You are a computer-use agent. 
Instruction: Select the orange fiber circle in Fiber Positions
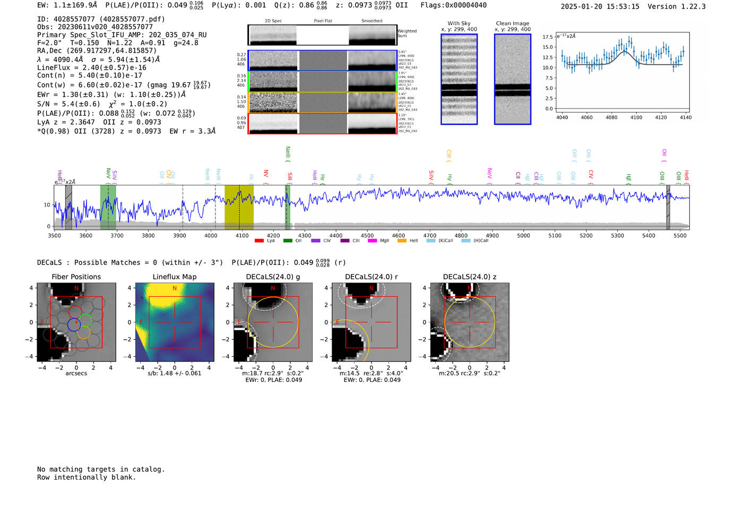tap(84, 332)
